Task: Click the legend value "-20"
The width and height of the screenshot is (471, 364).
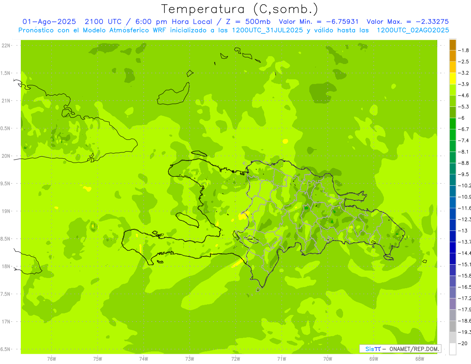Action: pos(463,344)
